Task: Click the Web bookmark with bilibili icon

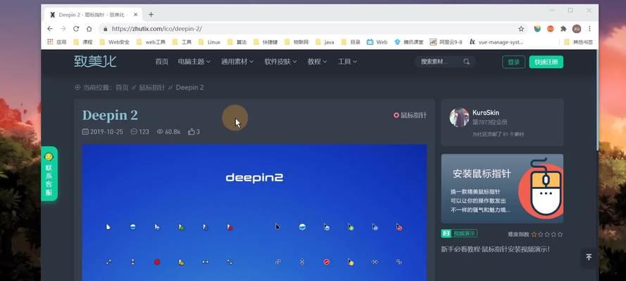Action: click(377, 41)
